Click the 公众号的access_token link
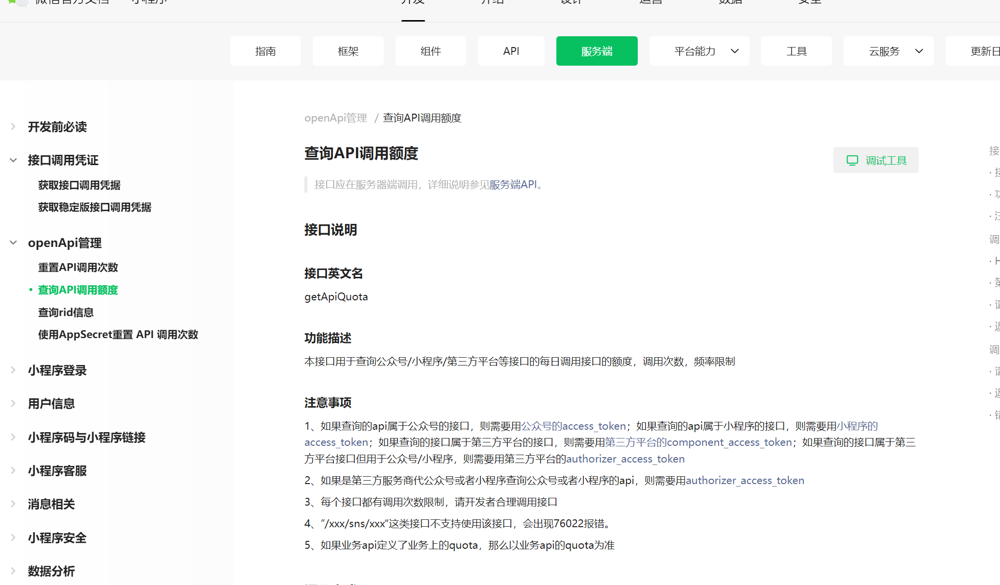 pyautogui.click(x=573, y=426)
